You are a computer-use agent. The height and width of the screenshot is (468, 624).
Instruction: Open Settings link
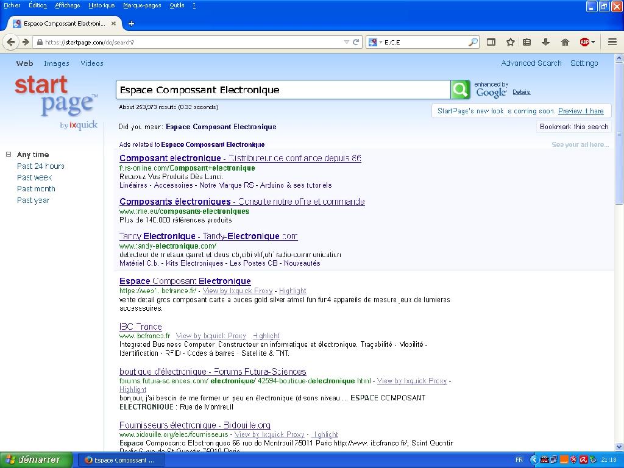(x=584, y=63)
